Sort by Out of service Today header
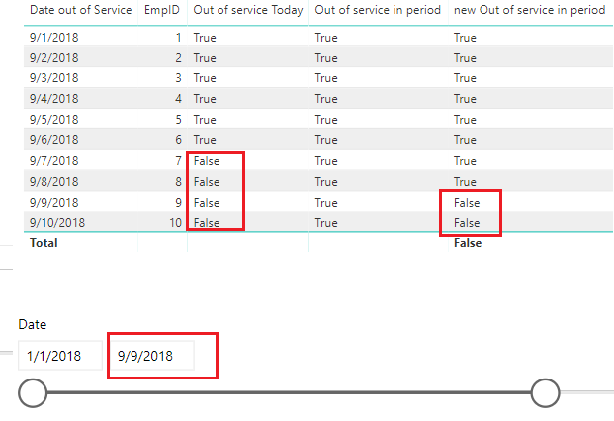The width and height of the screenshot is (614, 421). click(248, 10)
